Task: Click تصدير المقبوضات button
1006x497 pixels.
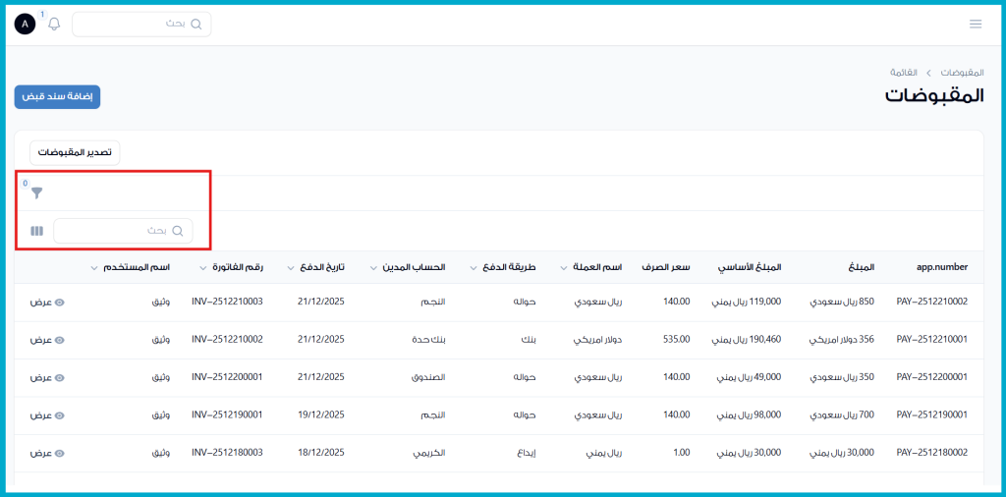Action: coord(75,152)
